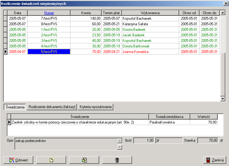This screenshot has width=229, height=166.
Task: Click the Okres do column header
Action: click(209, 13)
